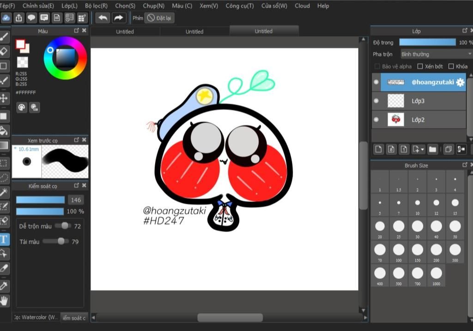
Task: Adjust the Dễ trộn màu slider
Action: 63,226
